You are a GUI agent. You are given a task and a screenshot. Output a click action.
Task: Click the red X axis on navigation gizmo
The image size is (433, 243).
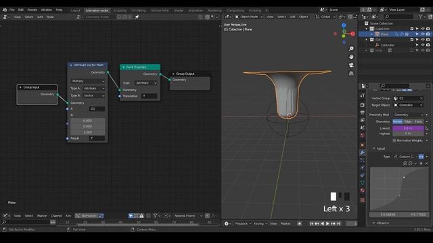point(352,34)
